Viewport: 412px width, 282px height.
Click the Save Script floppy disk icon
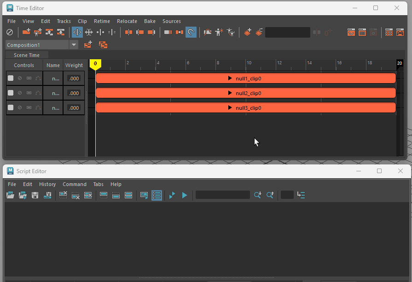click(x=35, y=195)
